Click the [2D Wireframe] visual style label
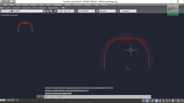 tap(12, 15)
